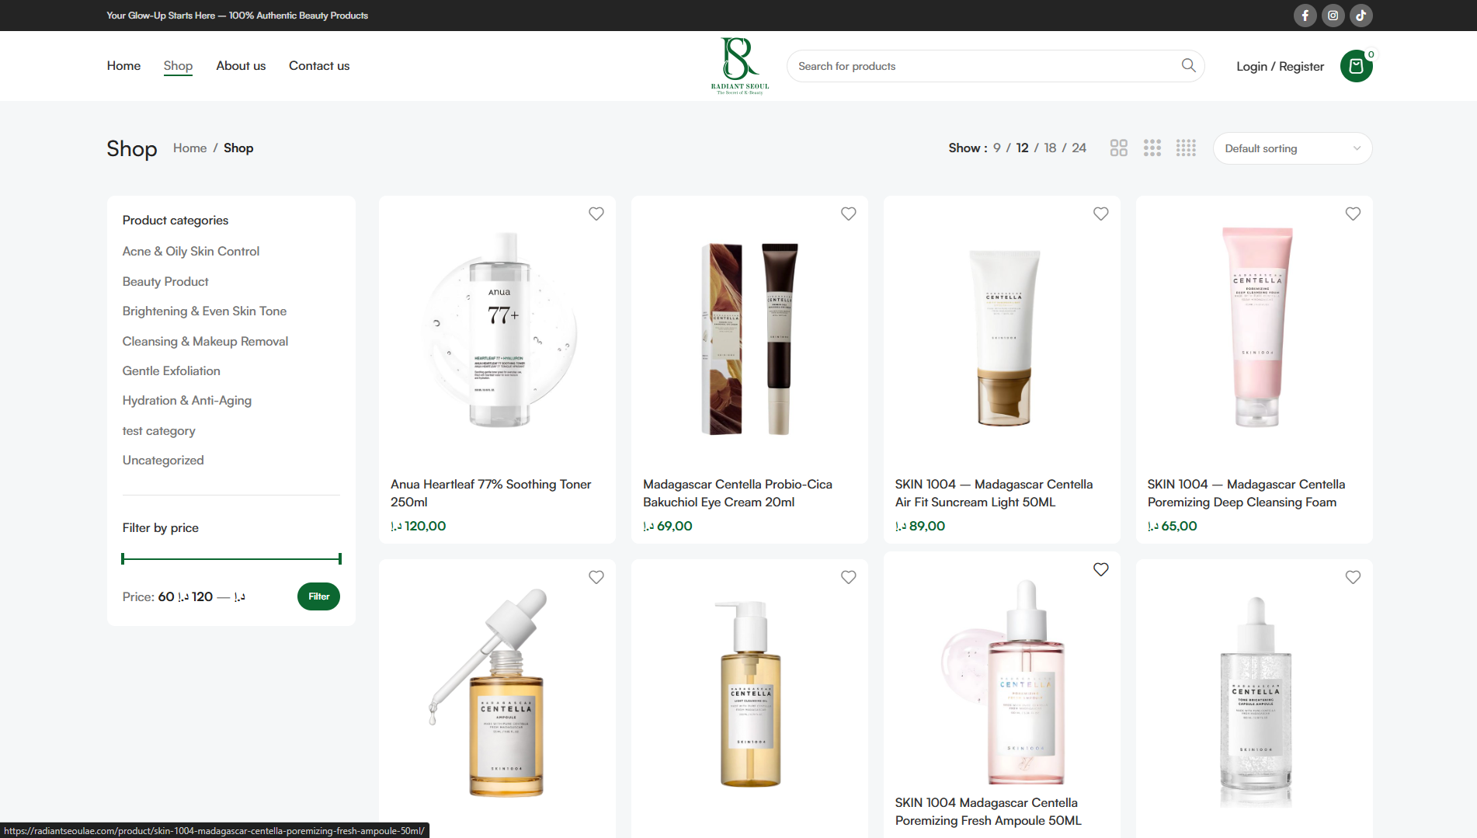1477x838 pixels.
Task: Click the search magnifier icon
Action: 1188,66
